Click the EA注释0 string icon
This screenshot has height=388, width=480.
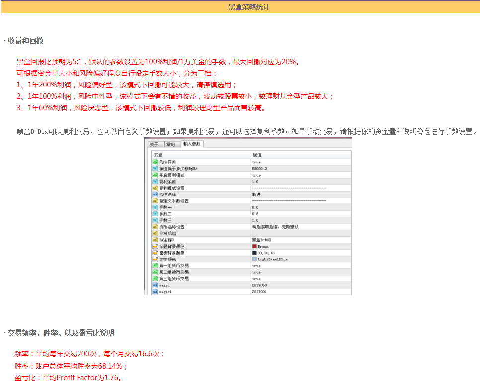coord(155,240)
